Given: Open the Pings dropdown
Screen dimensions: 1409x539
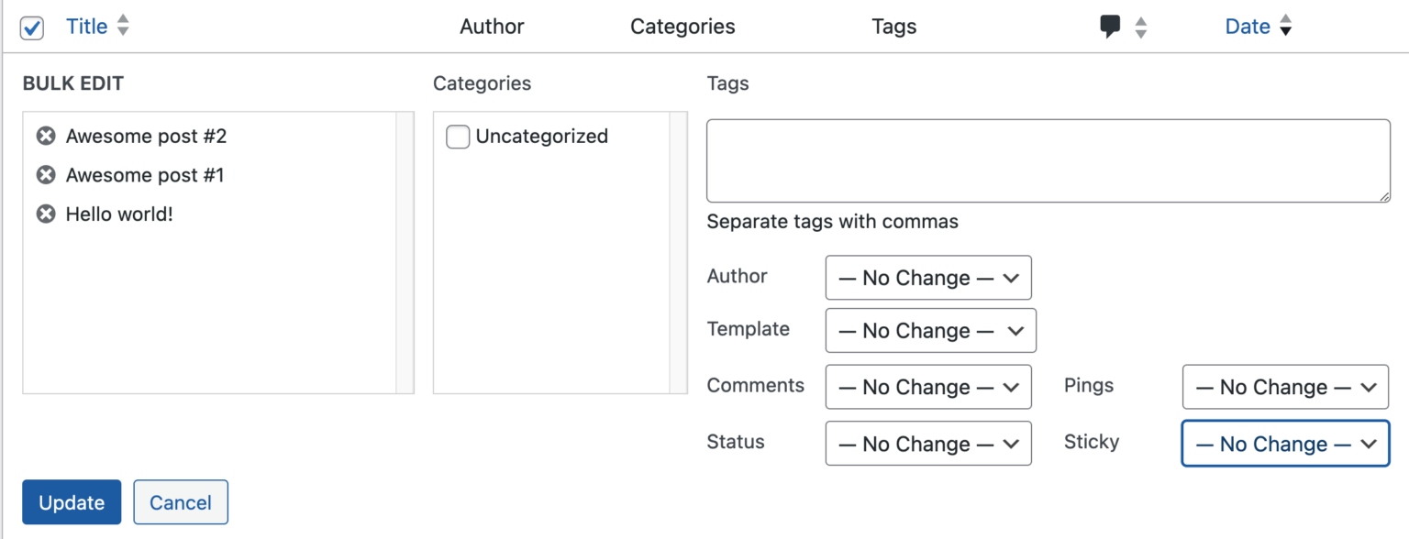Looking at the screenshot, I should coord(1284,386).
